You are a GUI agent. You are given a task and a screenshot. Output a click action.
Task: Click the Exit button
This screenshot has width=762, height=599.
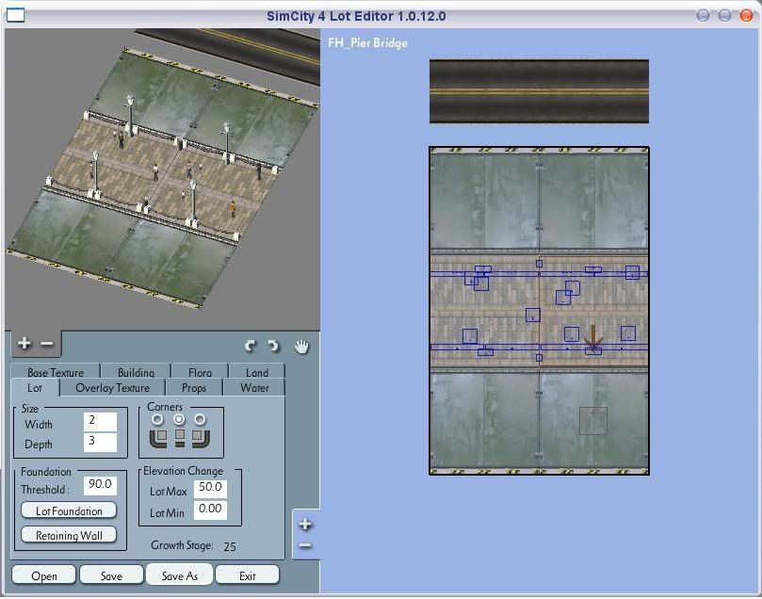pyautogui.click(x=248, y=575)
